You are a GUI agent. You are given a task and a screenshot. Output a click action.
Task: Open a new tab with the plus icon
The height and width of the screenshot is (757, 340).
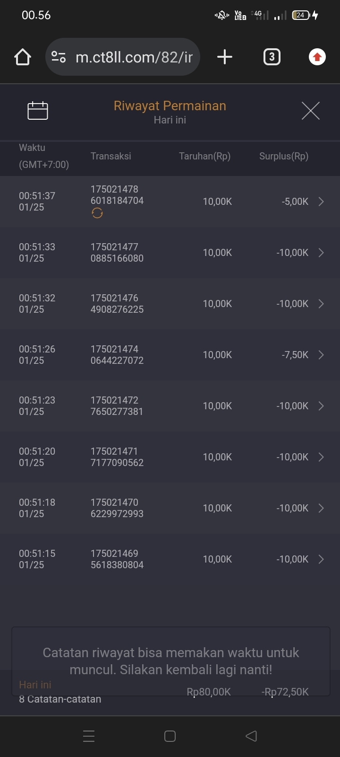click(225, 57)
